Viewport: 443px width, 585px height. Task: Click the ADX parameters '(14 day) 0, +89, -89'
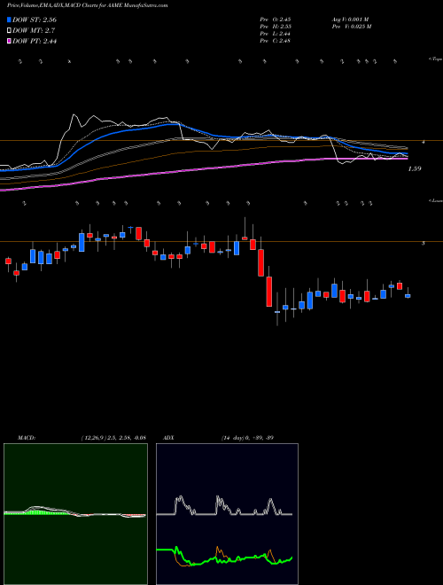[247, 438]
